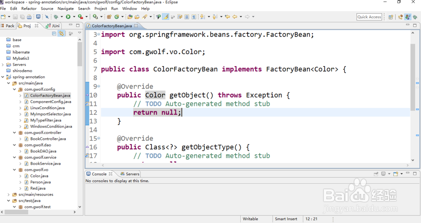The image size is (421, 223).
Task: Click the Open Type icon
Action: pyautogui.click(x=130, y=17)
